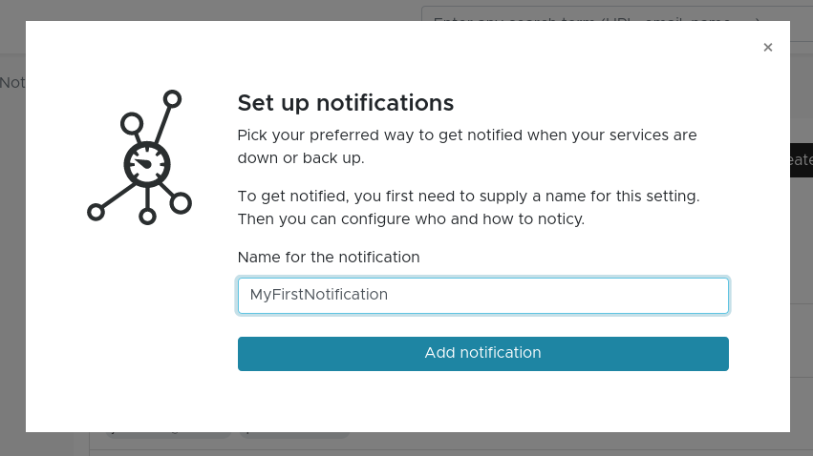Screen dimensions: 813x456
Task: Click the gauge dial in the logo center
Action: coord(146,164)
